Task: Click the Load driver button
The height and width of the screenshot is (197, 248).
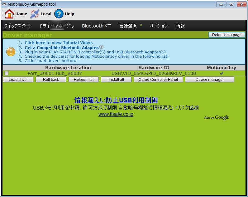Action: click(x=18, y=79)
